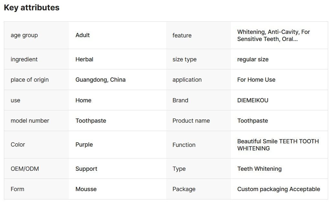Click the model number label
333x204 pixels.
[30, 121]
